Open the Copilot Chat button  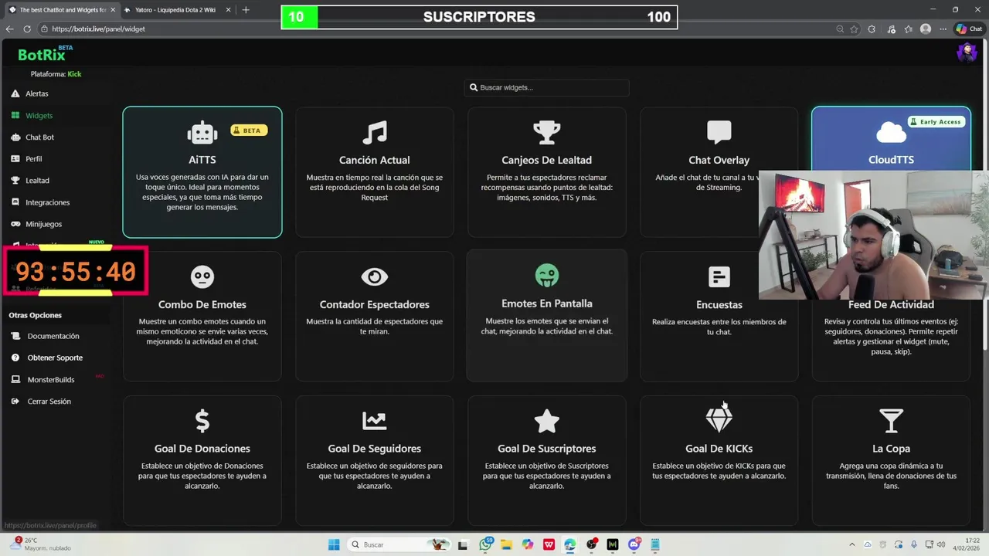click(970, 29)
